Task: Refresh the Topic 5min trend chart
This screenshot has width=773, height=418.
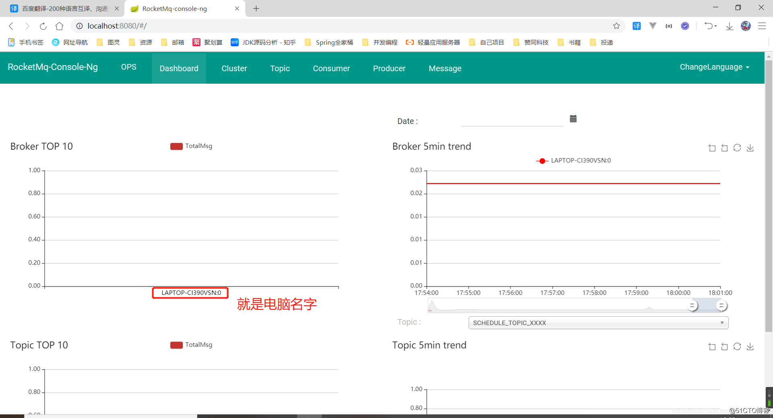Action: pyautogui.click(x=737, y=346)
